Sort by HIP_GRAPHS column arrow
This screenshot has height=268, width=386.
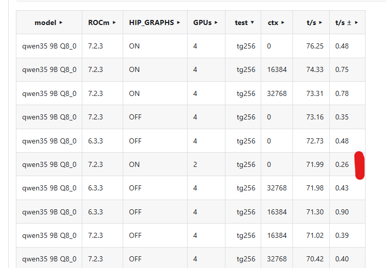coord(178,22)
